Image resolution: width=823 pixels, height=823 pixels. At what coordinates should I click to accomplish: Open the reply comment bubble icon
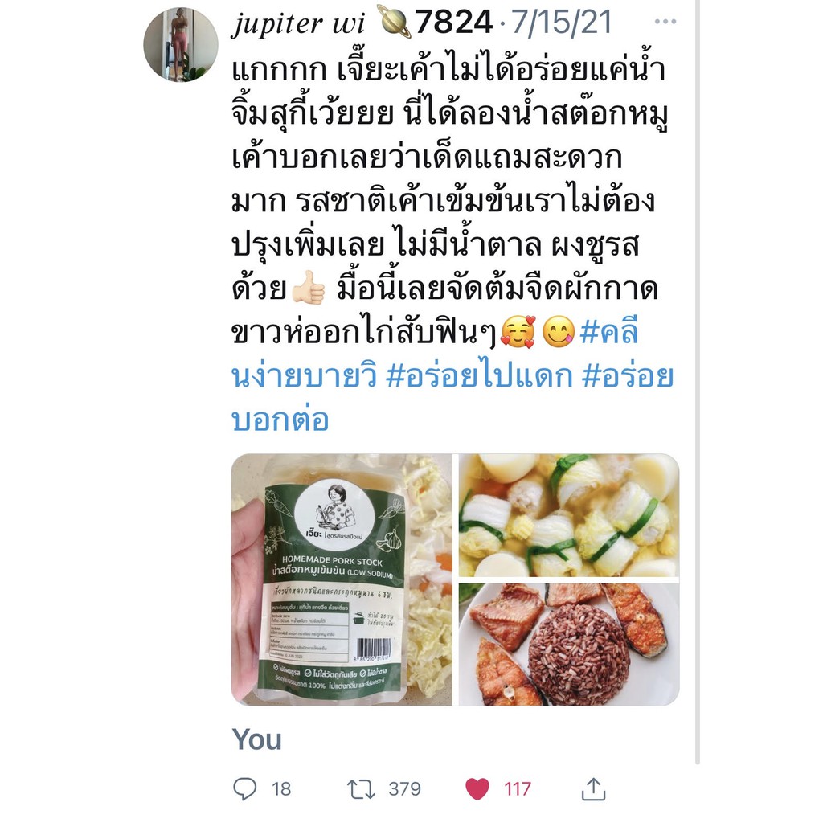tap(244, 788)
